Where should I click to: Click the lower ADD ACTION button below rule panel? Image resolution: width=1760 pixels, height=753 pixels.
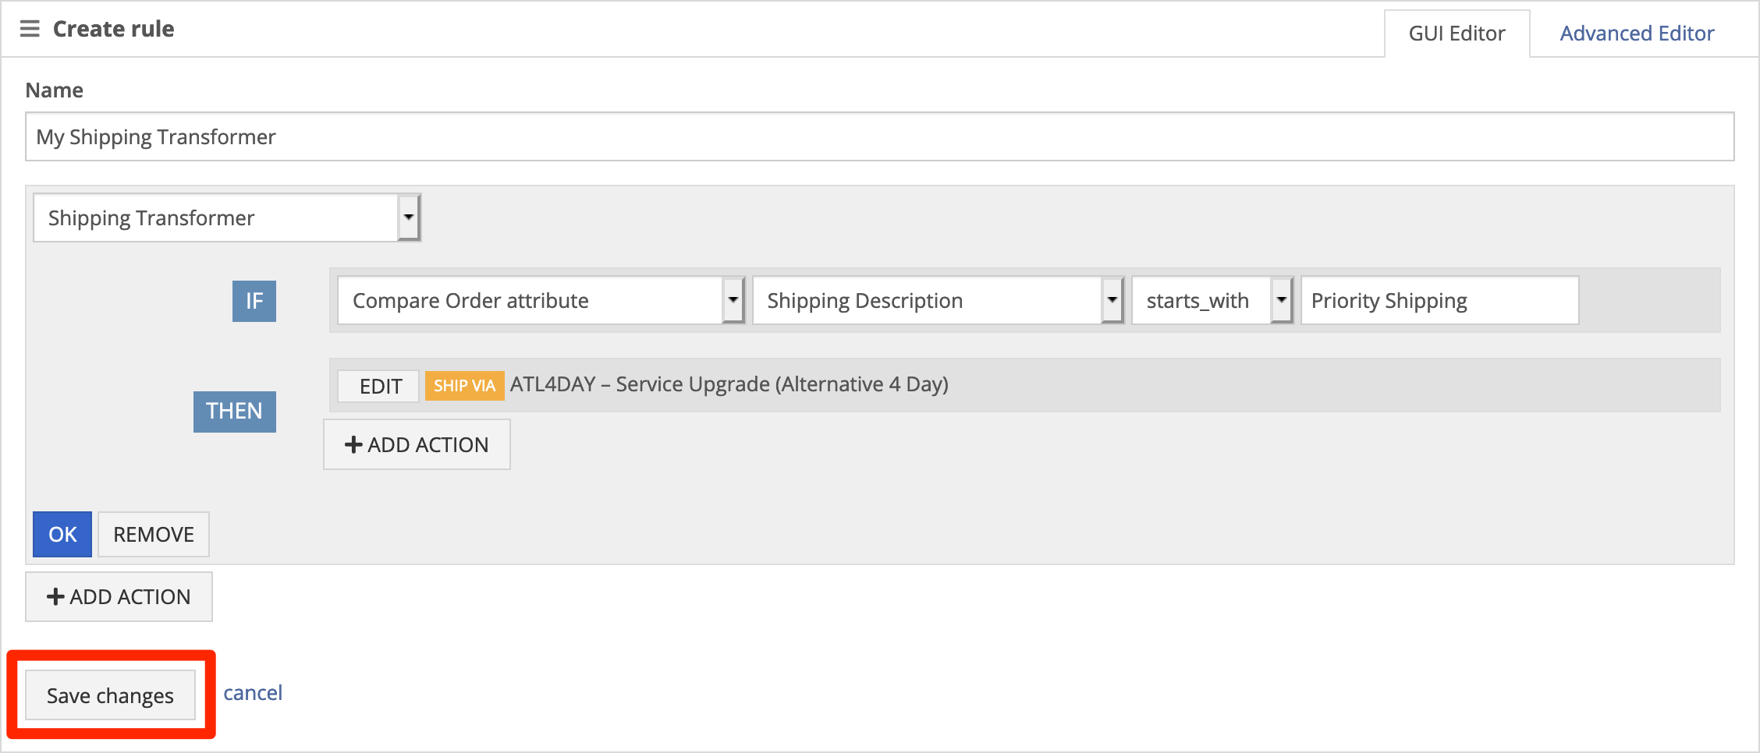pyautogui.click(x=119, y=596)
